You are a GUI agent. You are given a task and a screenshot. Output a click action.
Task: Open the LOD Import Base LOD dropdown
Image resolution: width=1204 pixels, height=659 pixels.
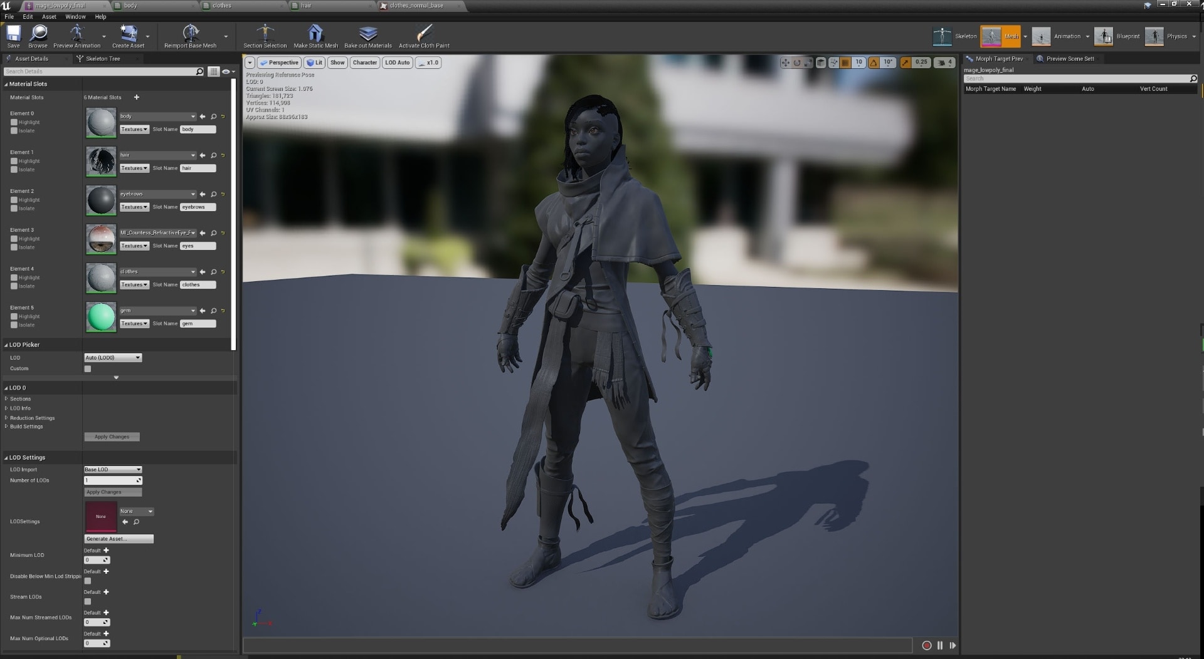(113, 469)
